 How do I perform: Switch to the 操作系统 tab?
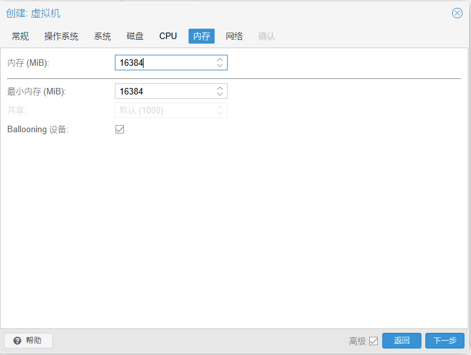(x=61, y=36)
